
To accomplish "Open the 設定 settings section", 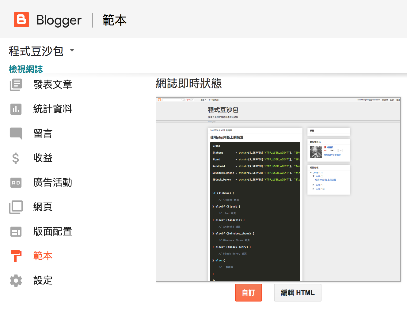I will click(x=43, y=280).
